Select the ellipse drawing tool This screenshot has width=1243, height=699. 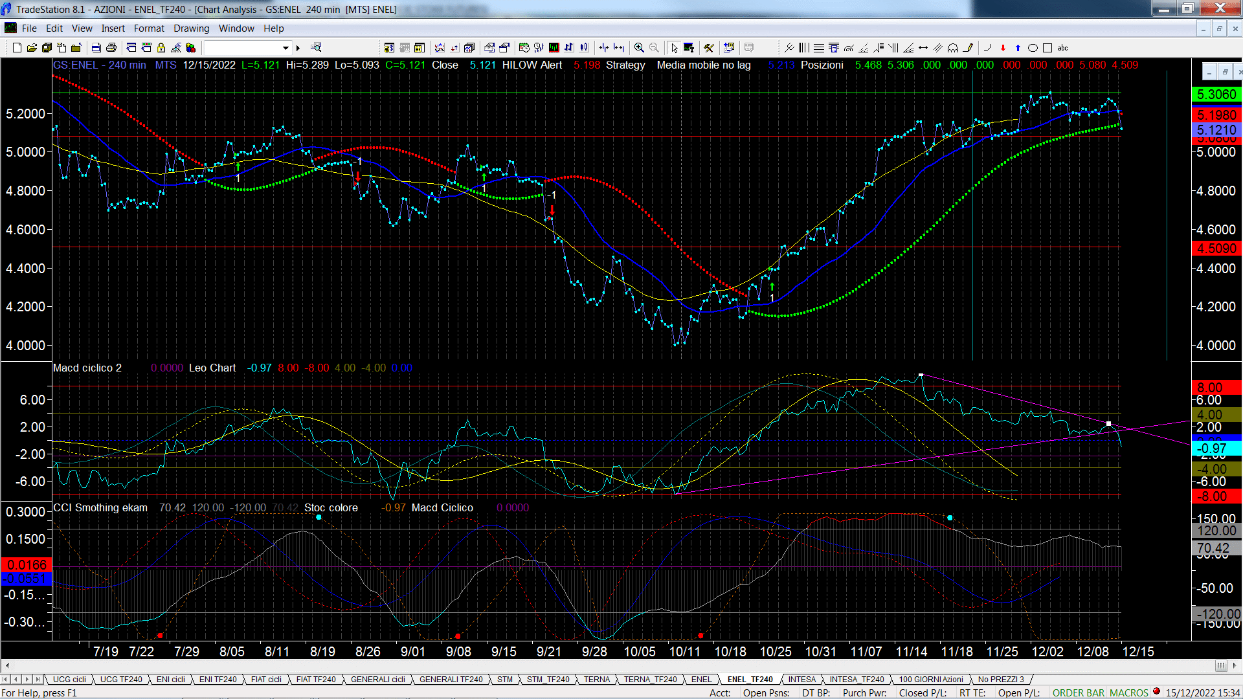(1033, 48)
